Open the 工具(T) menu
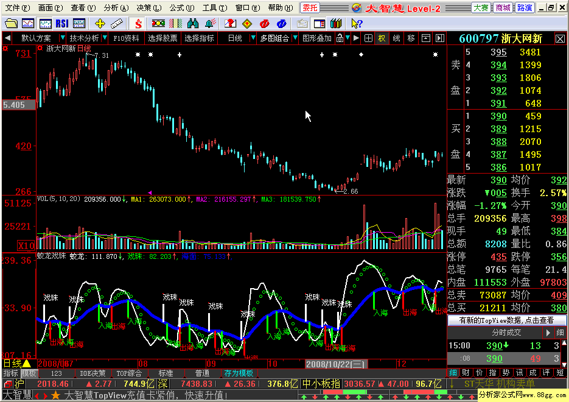569x402 pixels. click(x=215, y=8)
